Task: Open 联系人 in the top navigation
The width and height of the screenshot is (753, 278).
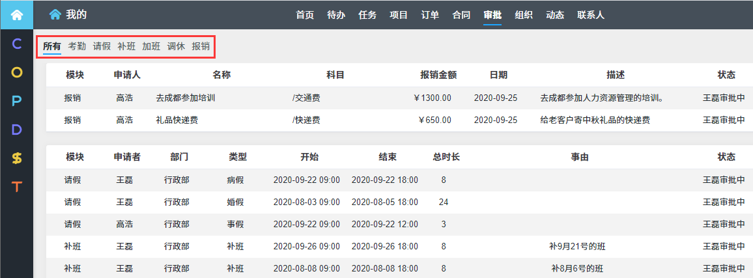Action: [590, 15]
